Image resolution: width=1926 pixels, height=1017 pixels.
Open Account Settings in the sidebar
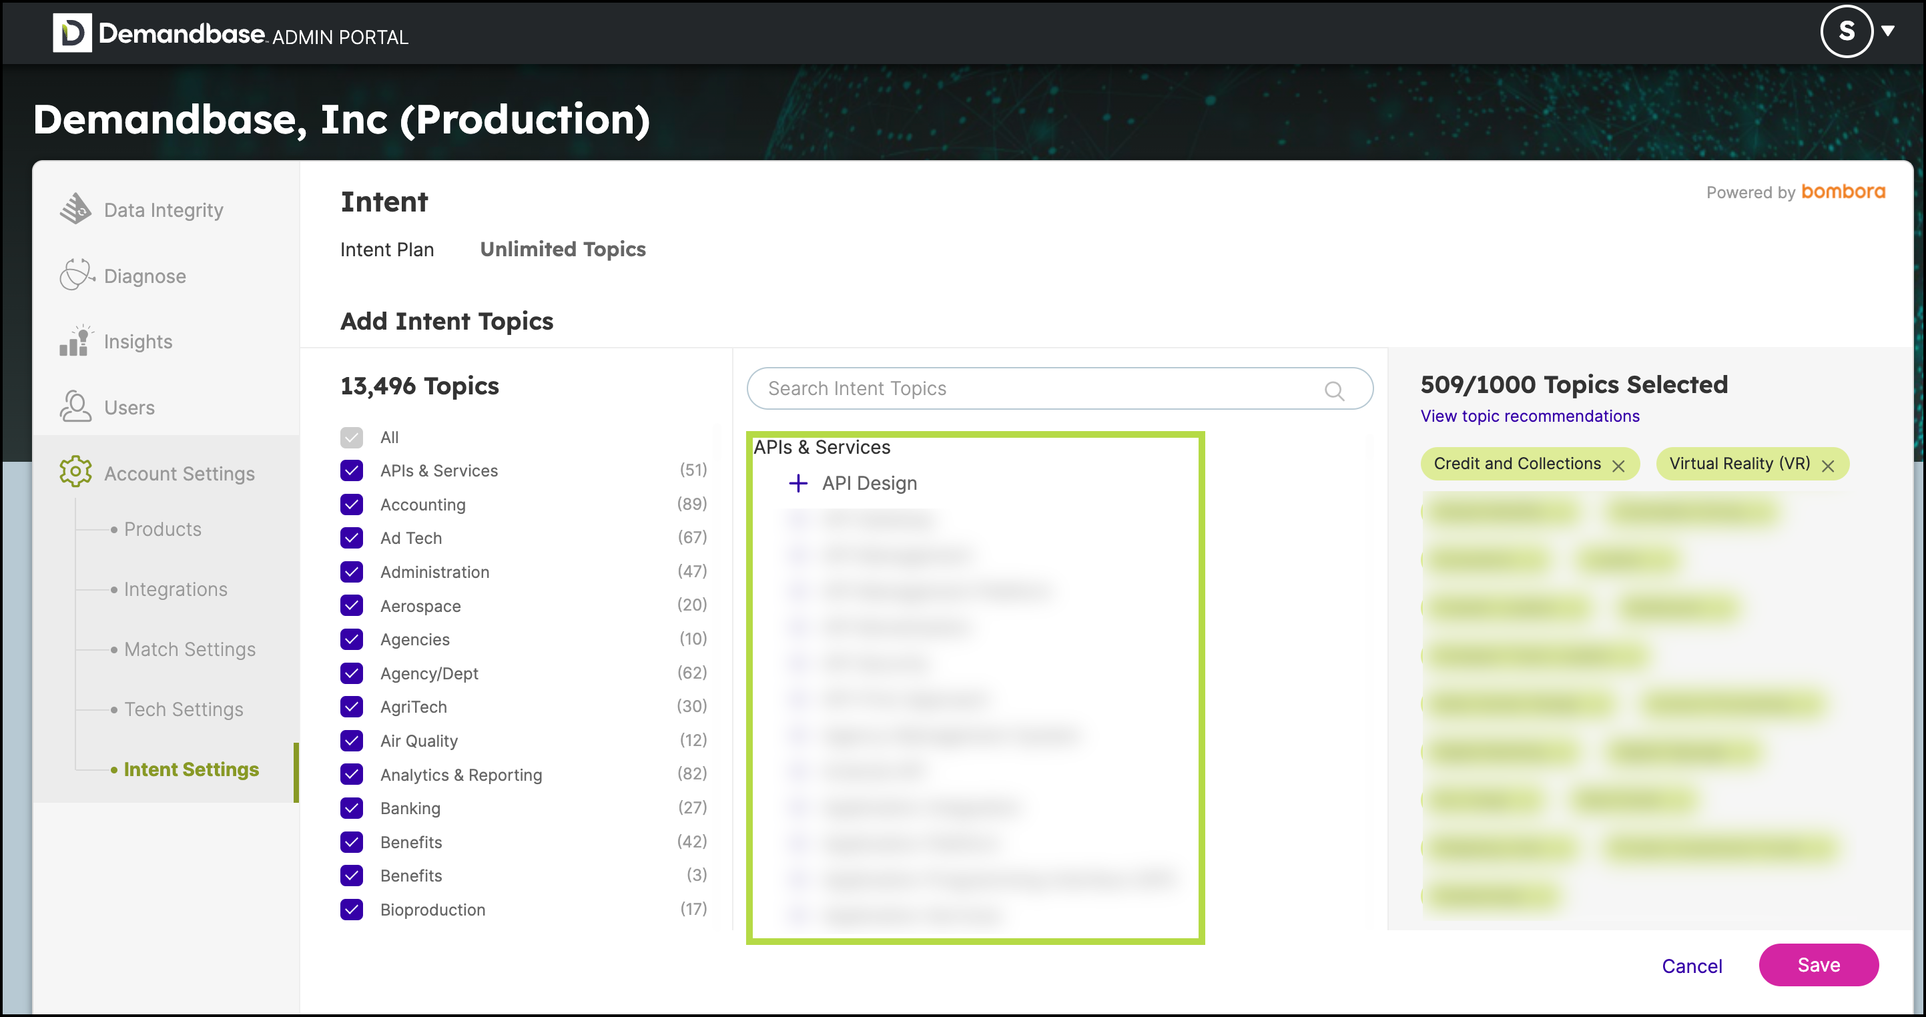[180, 473]
